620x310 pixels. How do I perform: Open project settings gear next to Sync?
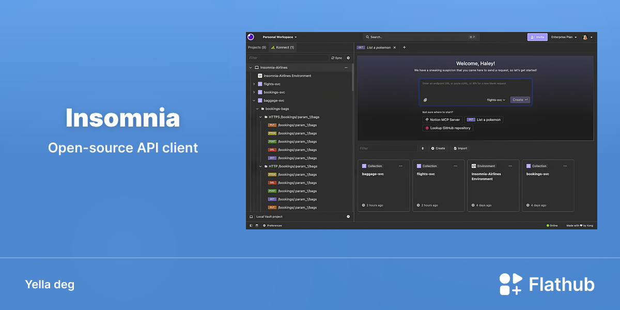pyautogui.click(x=348, y=58)
